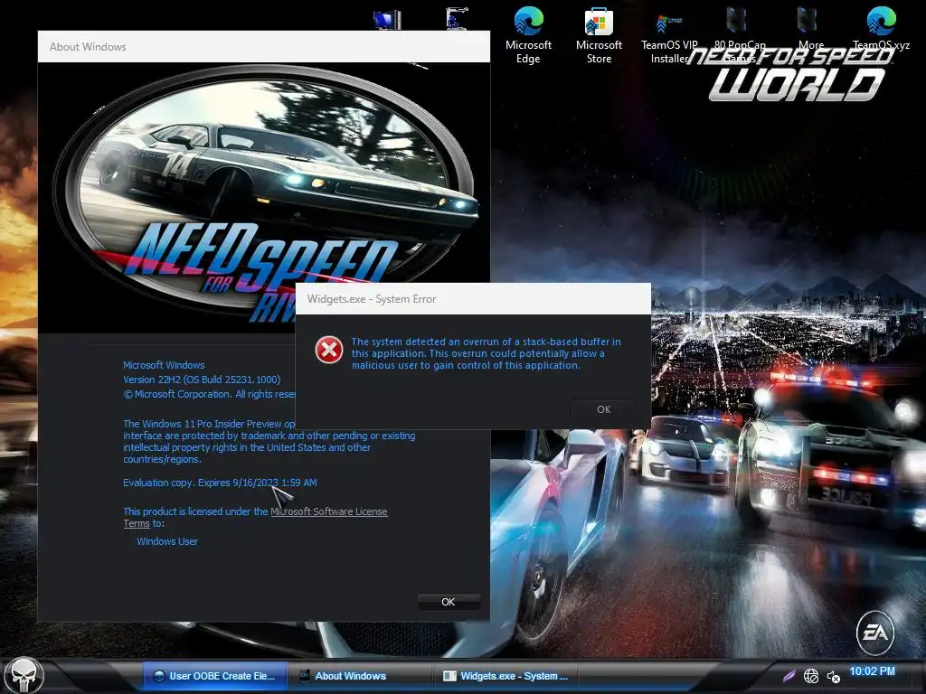Click the About Windows title bar
Image resolution: width=926 pixels, height=694 pixels.
pos(264,47)
